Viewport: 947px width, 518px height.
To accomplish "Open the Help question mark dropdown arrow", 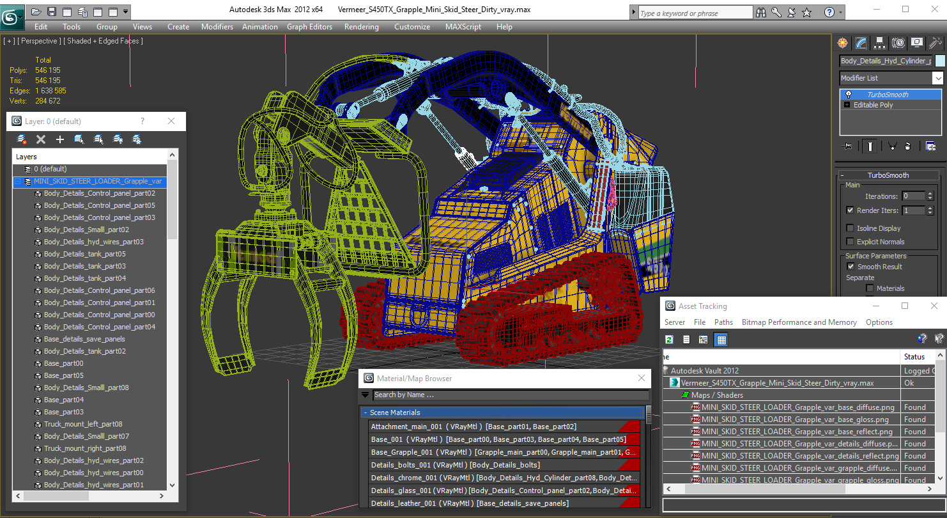I will [840, 12].
